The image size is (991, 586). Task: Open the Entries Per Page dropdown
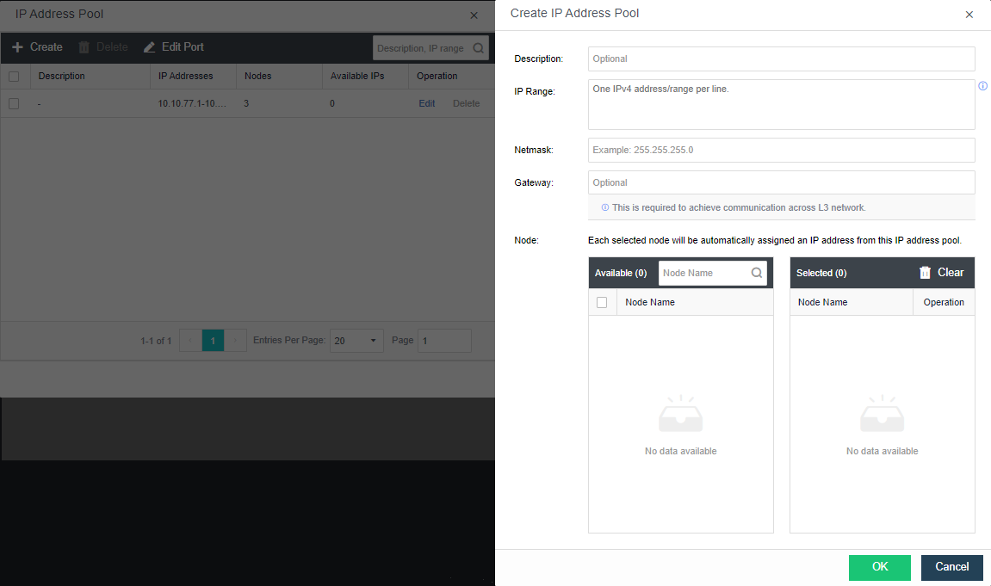point(356,341)
